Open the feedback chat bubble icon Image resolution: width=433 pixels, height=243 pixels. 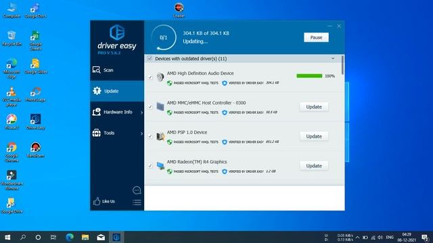point(137,190)
